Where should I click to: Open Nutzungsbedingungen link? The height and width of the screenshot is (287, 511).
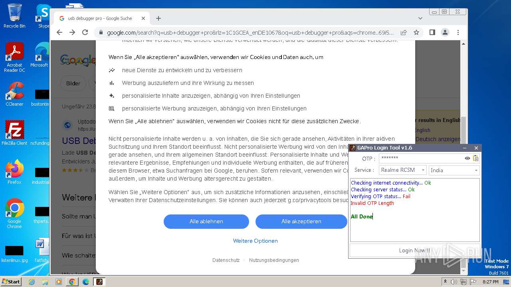click(x=274, y=260)
